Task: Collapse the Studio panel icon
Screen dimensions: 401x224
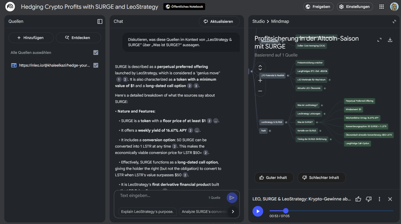Action: click(x=394, y=21)
